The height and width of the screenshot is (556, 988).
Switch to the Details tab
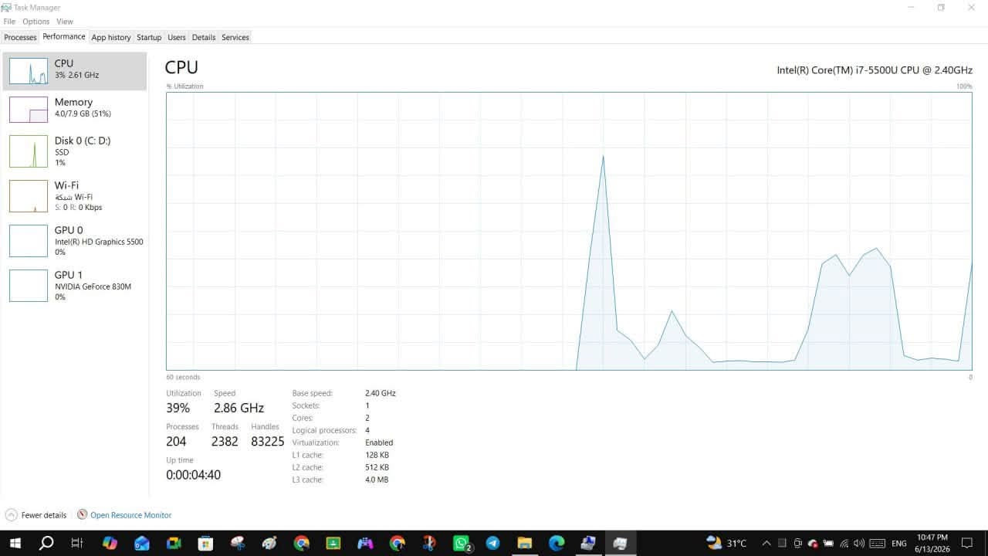[204, 37]
